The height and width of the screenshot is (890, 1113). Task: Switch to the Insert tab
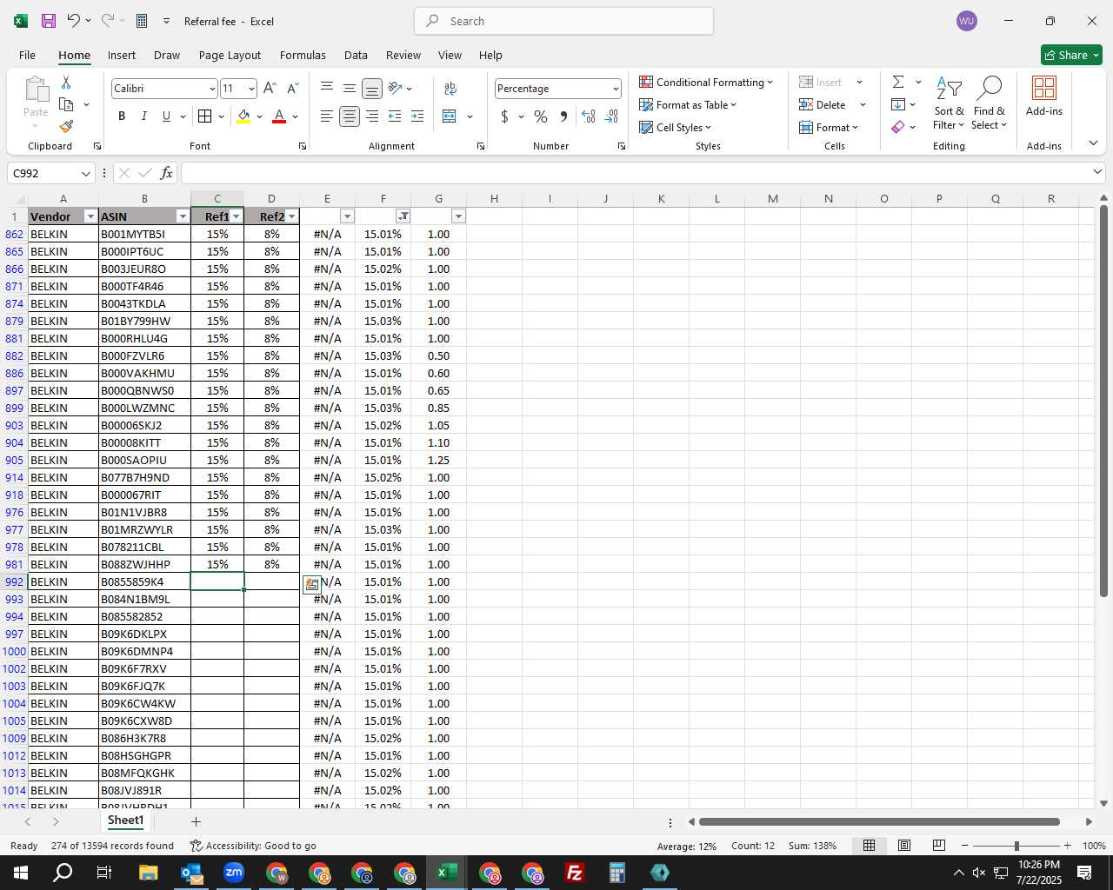coord(122,55)
